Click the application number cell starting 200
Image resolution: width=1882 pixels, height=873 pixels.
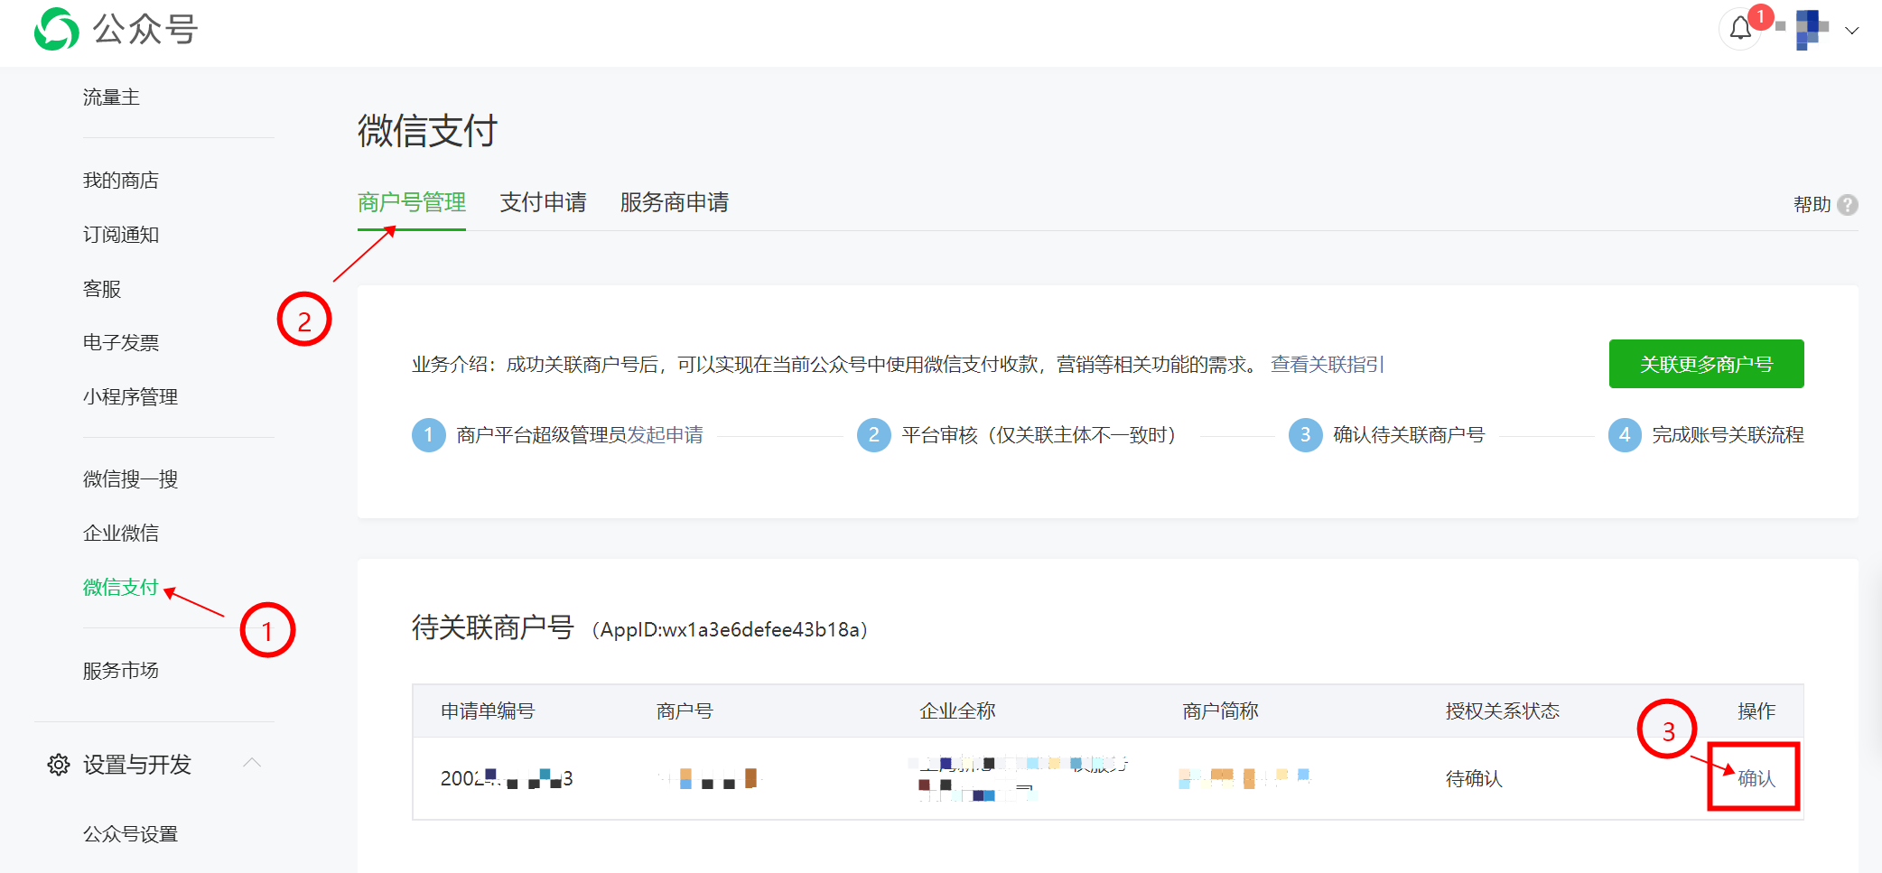(x=507, y=778)
